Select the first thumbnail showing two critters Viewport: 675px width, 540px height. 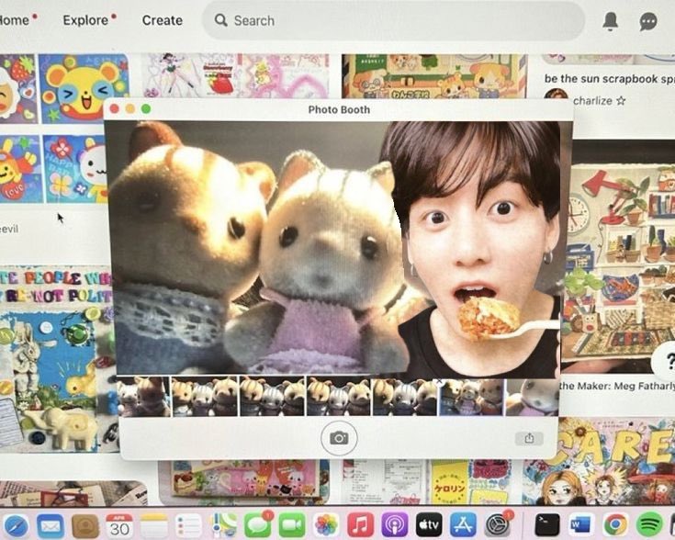(143, 397)
